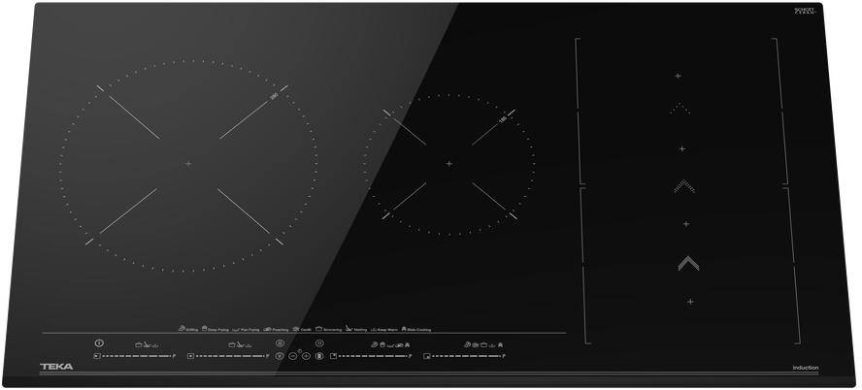Tap the large solid chevron in the slide zone
The width and height of the screenshot is (862, 390).
[688, 262]
